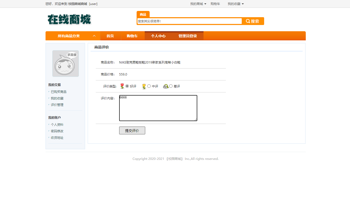Click the orange arrow bullet beside 收货地址

(49, 138)
